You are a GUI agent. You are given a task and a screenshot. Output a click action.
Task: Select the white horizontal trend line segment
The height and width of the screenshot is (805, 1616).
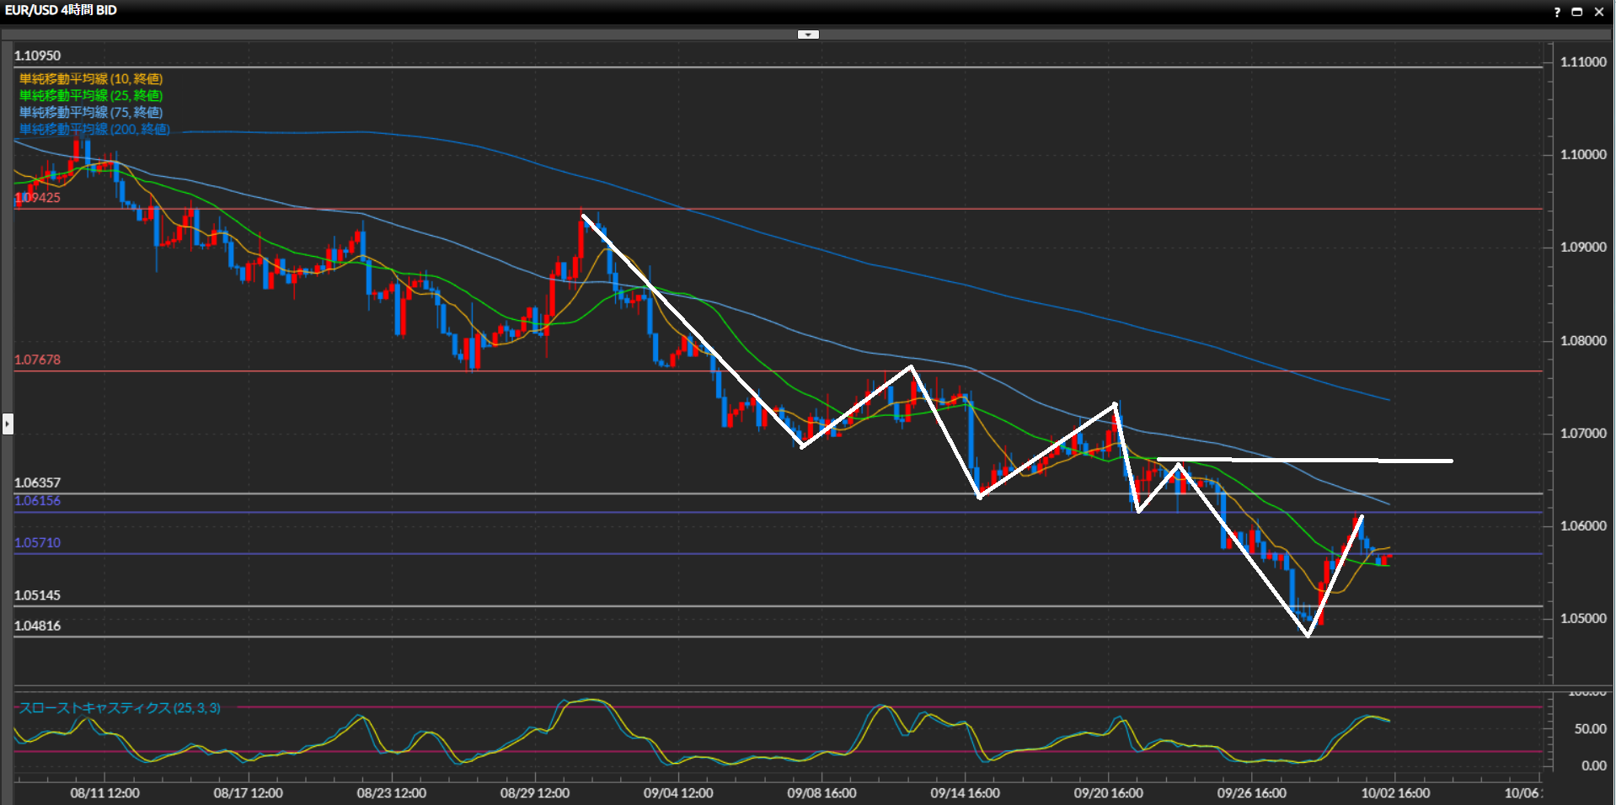pyautogui.click(x=1306, y=460)
